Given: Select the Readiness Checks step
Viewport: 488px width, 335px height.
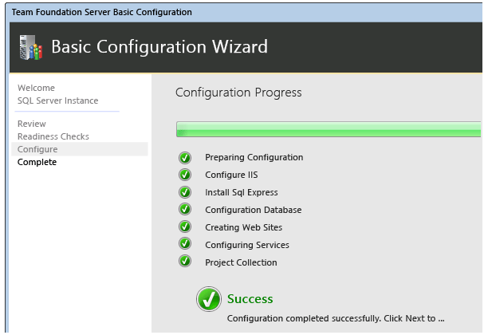Looking at the screenshot, I should click(x=53, y=136).
